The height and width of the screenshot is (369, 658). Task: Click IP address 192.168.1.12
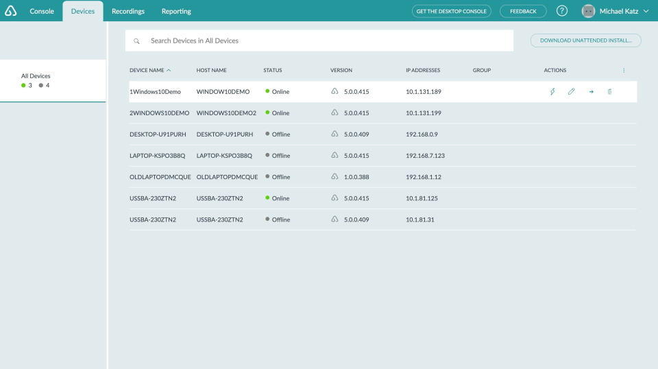424,177
